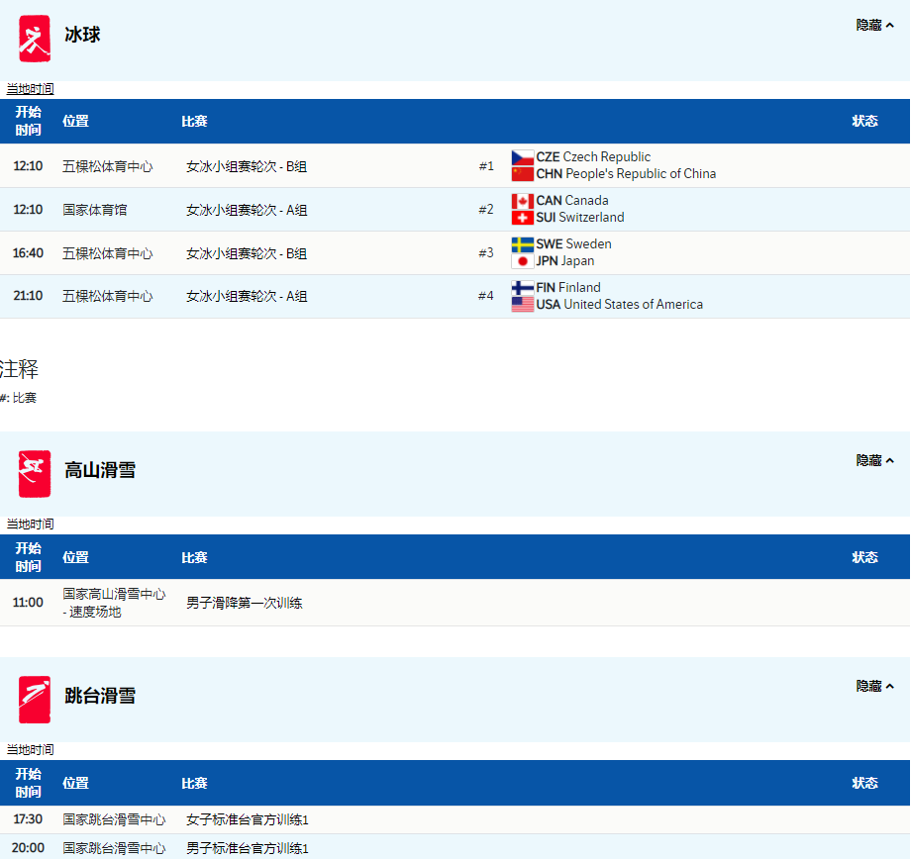Click the Finland flag icon
Screen dimensions: 911x859
coord(523,288)
